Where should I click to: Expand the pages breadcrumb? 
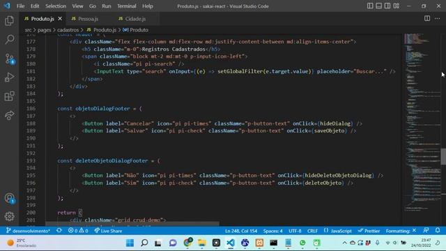point(45,30)
